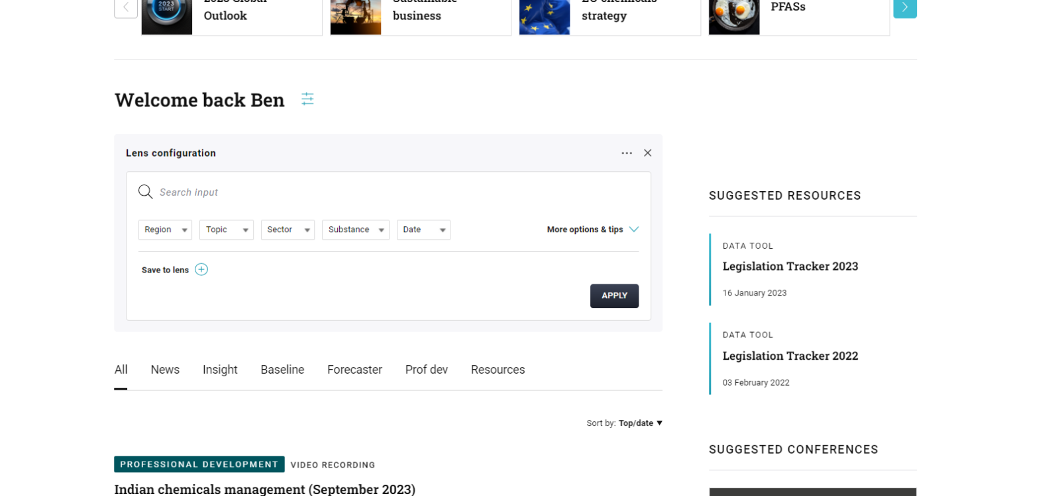Click the plus icon next to Save to lens
The width and height of the screenshot is (1060, 496).
[201, 269]
